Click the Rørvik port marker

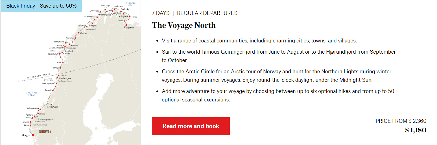[x=53, y=90]
